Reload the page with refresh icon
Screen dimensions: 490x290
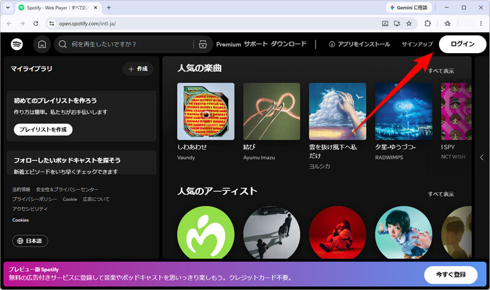36,23
